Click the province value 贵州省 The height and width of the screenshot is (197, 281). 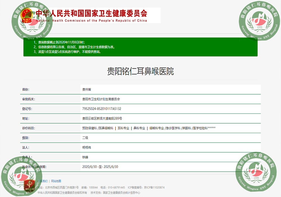(87, 89)
